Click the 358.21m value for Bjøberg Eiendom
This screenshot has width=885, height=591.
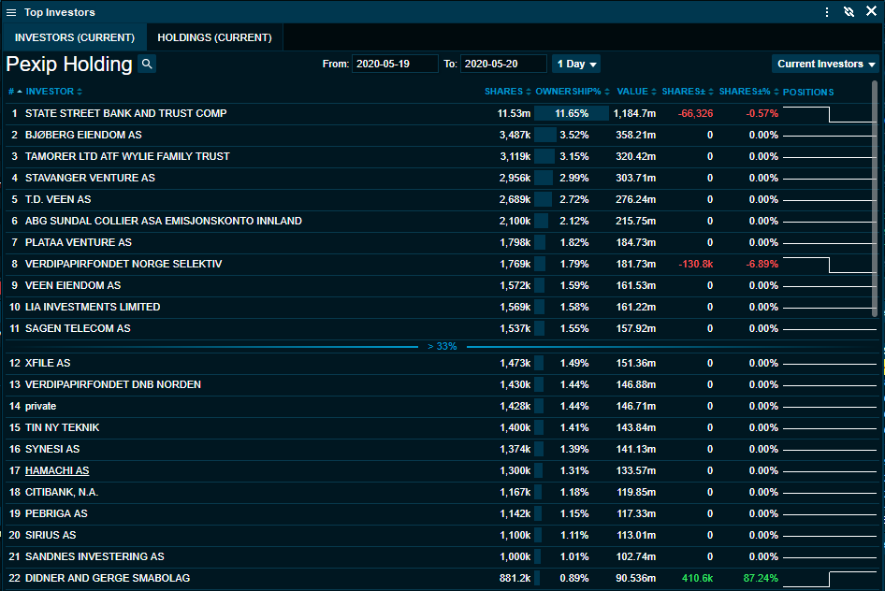pyautogui.click(x=635, y=135)
